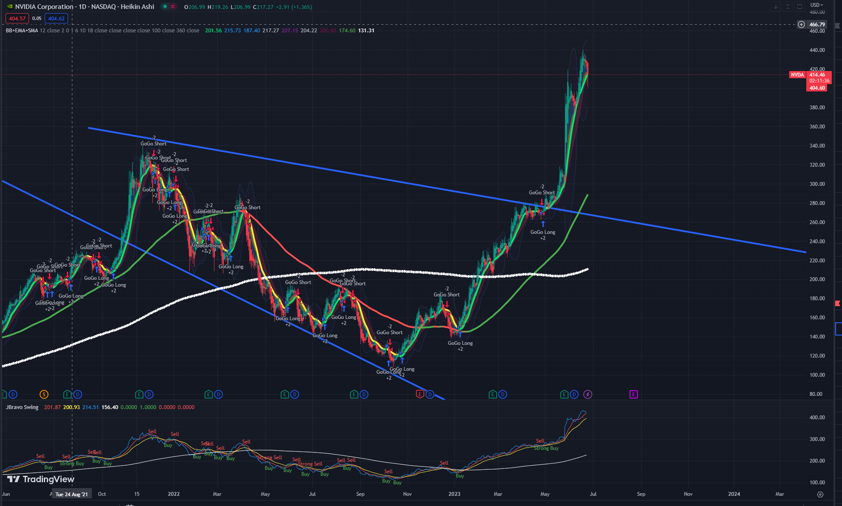
Task: Click the green legend value 201.56
Action: point(213,31)
